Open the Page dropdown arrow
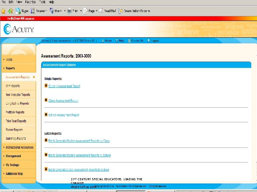The width and height of the screenshot is (257, 192). pyautogui.click(x=97, y=11)
